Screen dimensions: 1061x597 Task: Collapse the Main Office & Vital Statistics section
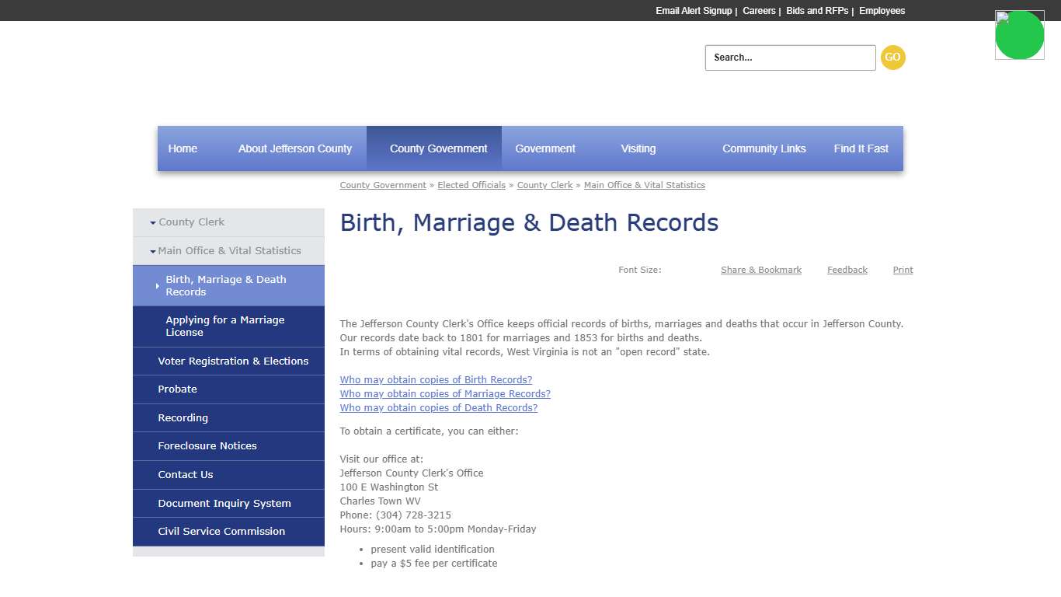coord(228,250)
